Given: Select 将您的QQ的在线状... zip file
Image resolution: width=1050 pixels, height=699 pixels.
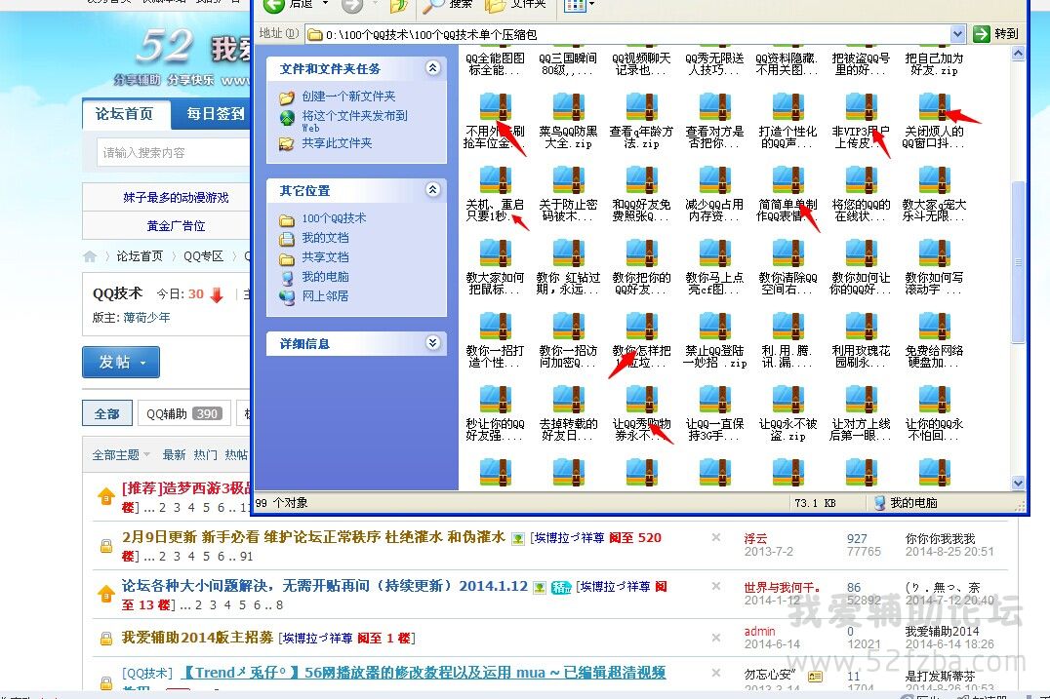Looking at the screenshot, I should click(861, 193).
